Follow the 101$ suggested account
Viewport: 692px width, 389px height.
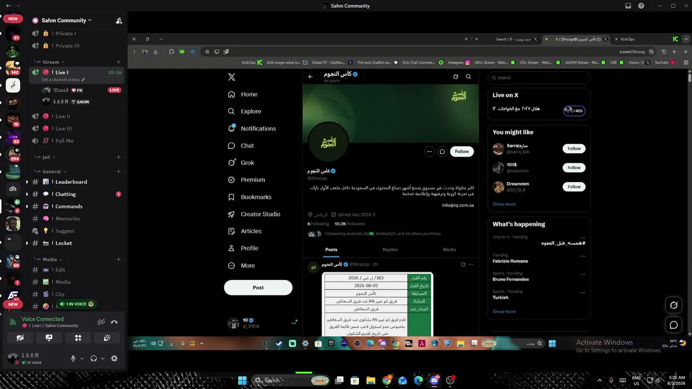[x=574, y=167]
